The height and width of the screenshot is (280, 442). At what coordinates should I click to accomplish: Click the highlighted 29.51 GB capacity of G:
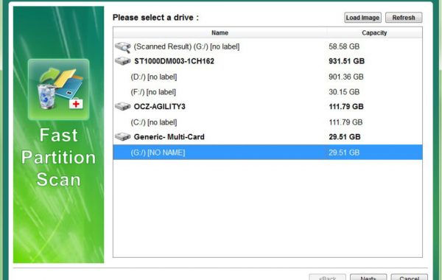(x=344, y=153)
